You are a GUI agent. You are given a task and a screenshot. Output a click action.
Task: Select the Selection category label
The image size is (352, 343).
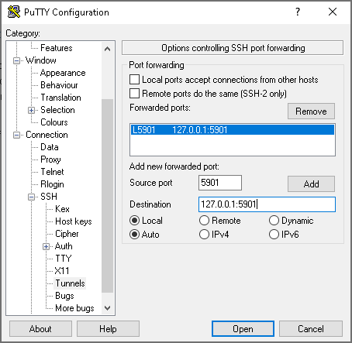57,110
